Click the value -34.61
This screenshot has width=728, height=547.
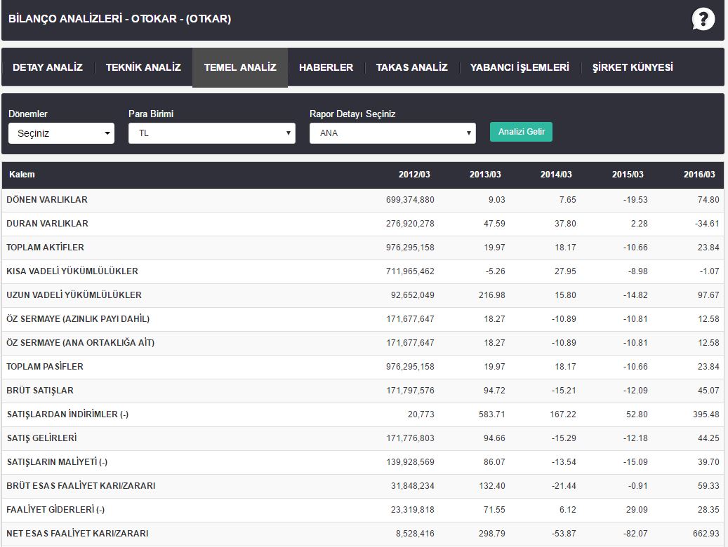point(707,224)
